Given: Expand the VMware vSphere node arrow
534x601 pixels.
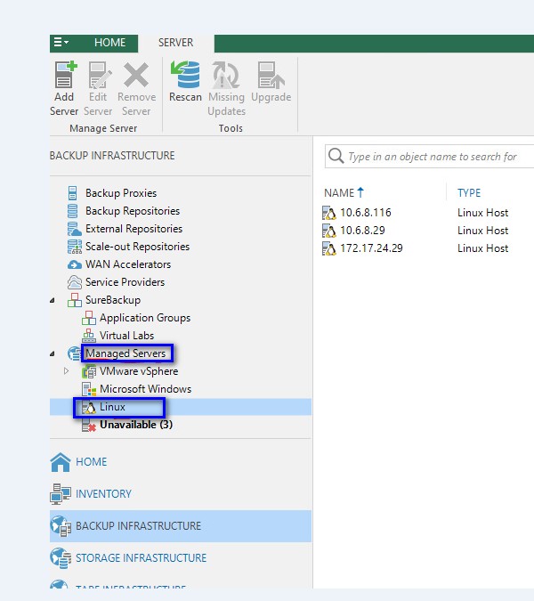Looking at the screenshot, I should 66,371.
